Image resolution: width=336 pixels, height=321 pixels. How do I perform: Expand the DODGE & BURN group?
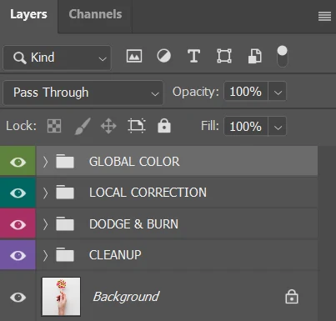point(45,224)
